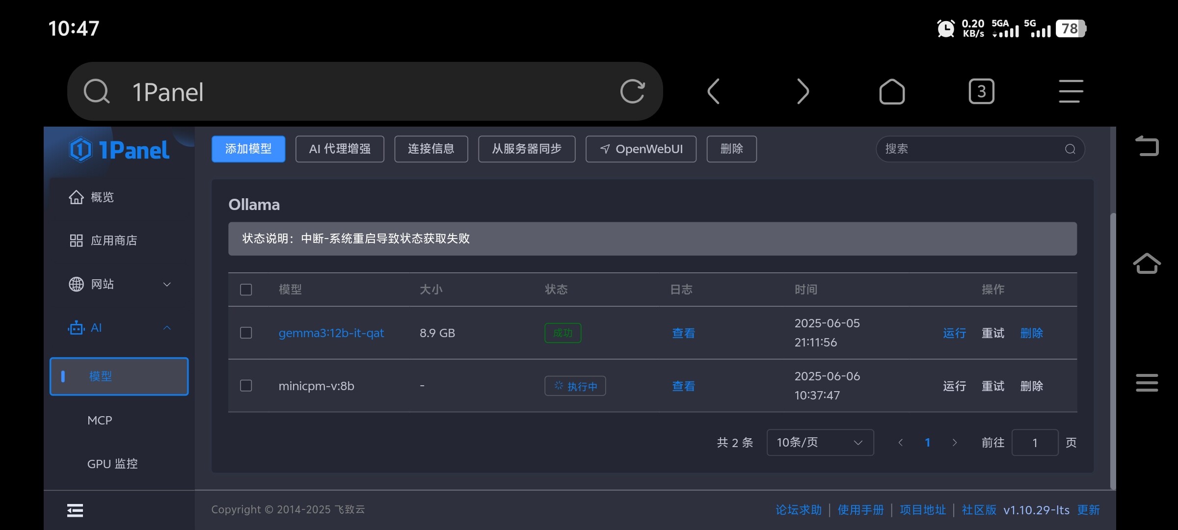Screen dimensions: 1178x530
Task: Click the top toolbar 删除 button
Action: 732,149
